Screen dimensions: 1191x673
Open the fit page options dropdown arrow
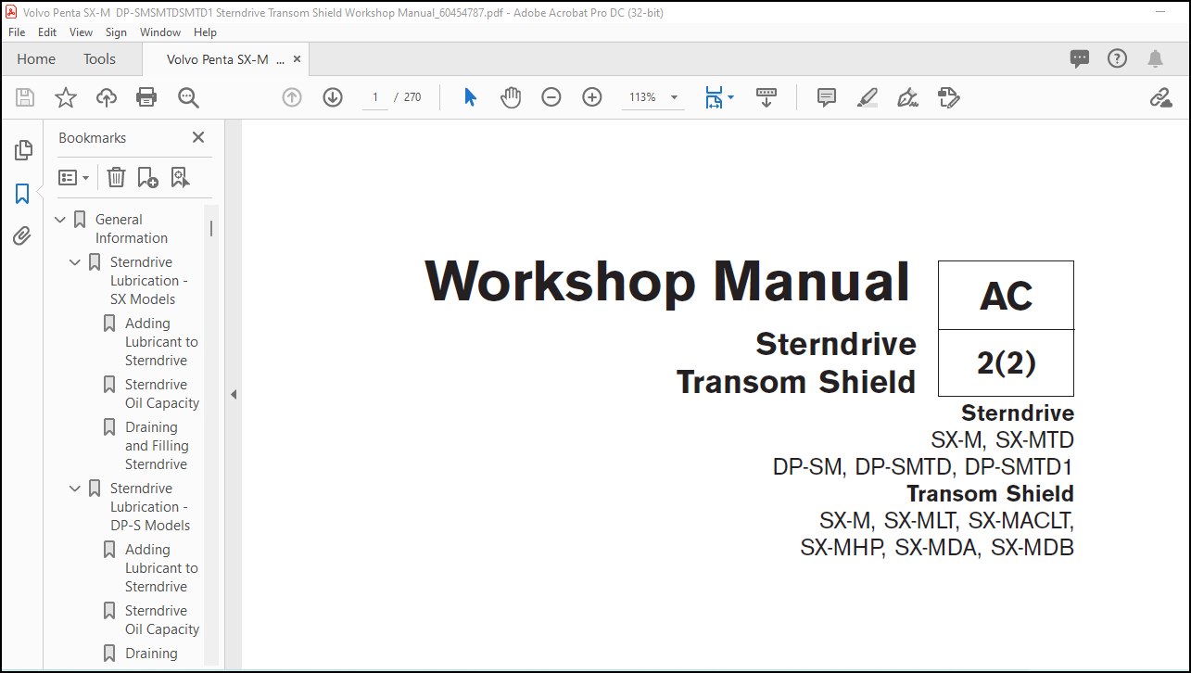click(730, 97)
